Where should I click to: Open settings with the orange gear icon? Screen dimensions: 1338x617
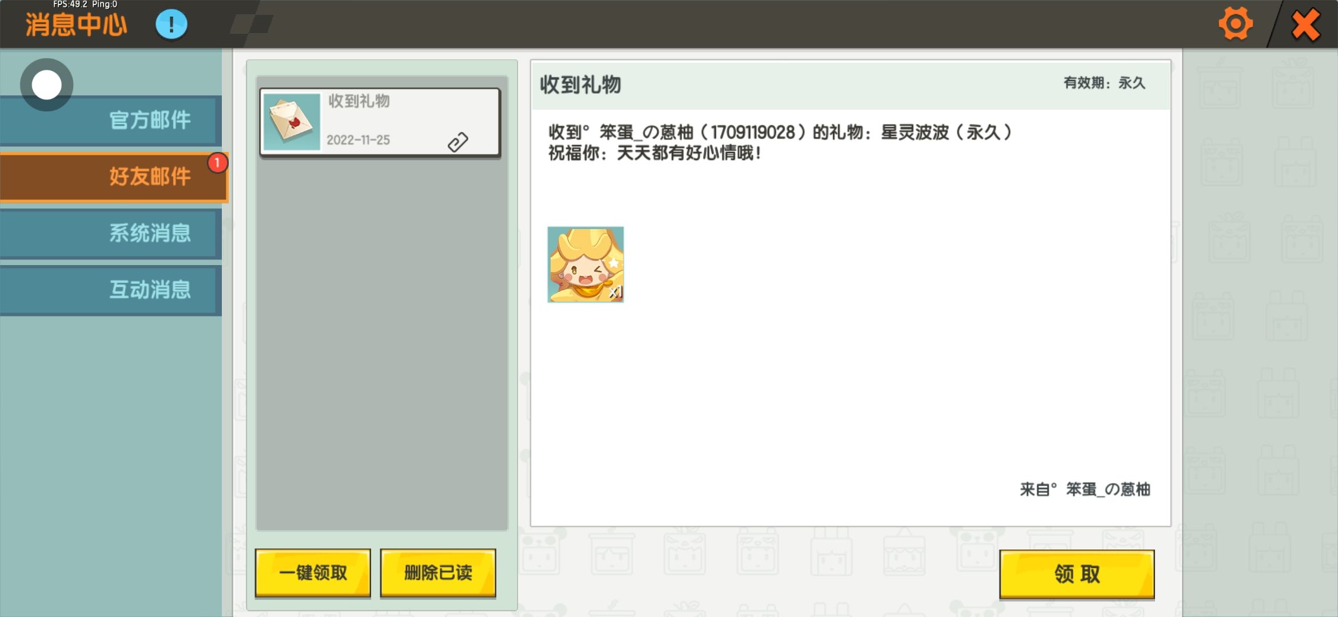1235,24
